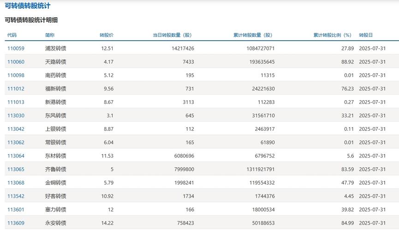Click cumulative value 50188653
The width and height of the screenshot is (399, 231).
(263, 223)
